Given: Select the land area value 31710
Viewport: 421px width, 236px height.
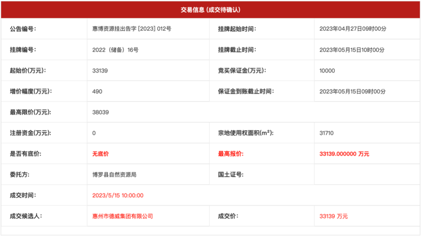Looking at the screenshot, I should [326, 133].
